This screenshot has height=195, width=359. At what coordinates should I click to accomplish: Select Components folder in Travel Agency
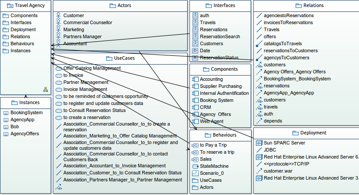[x=20, y=15]
